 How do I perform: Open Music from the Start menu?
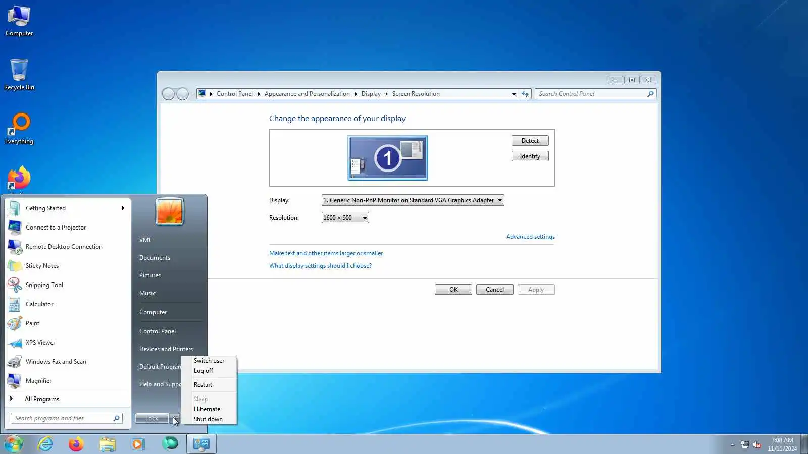pyautogui.click(x=147, y=293)
